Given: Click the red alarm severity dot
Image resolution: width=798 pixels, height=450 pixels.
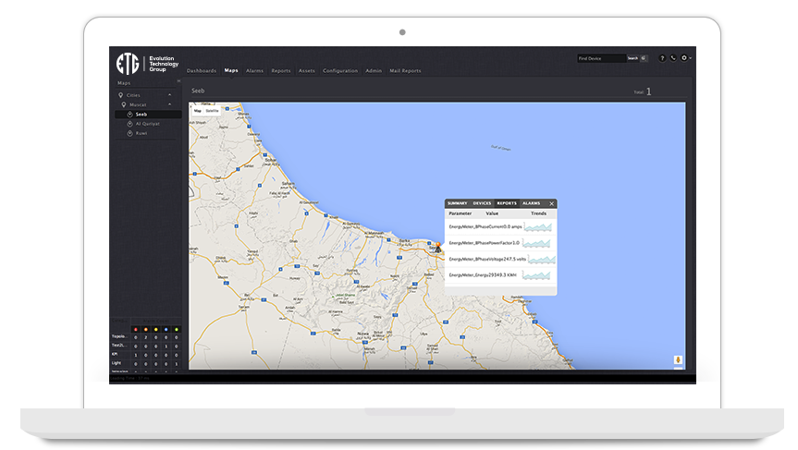Looking at the screenshot, I should [135, 330].
